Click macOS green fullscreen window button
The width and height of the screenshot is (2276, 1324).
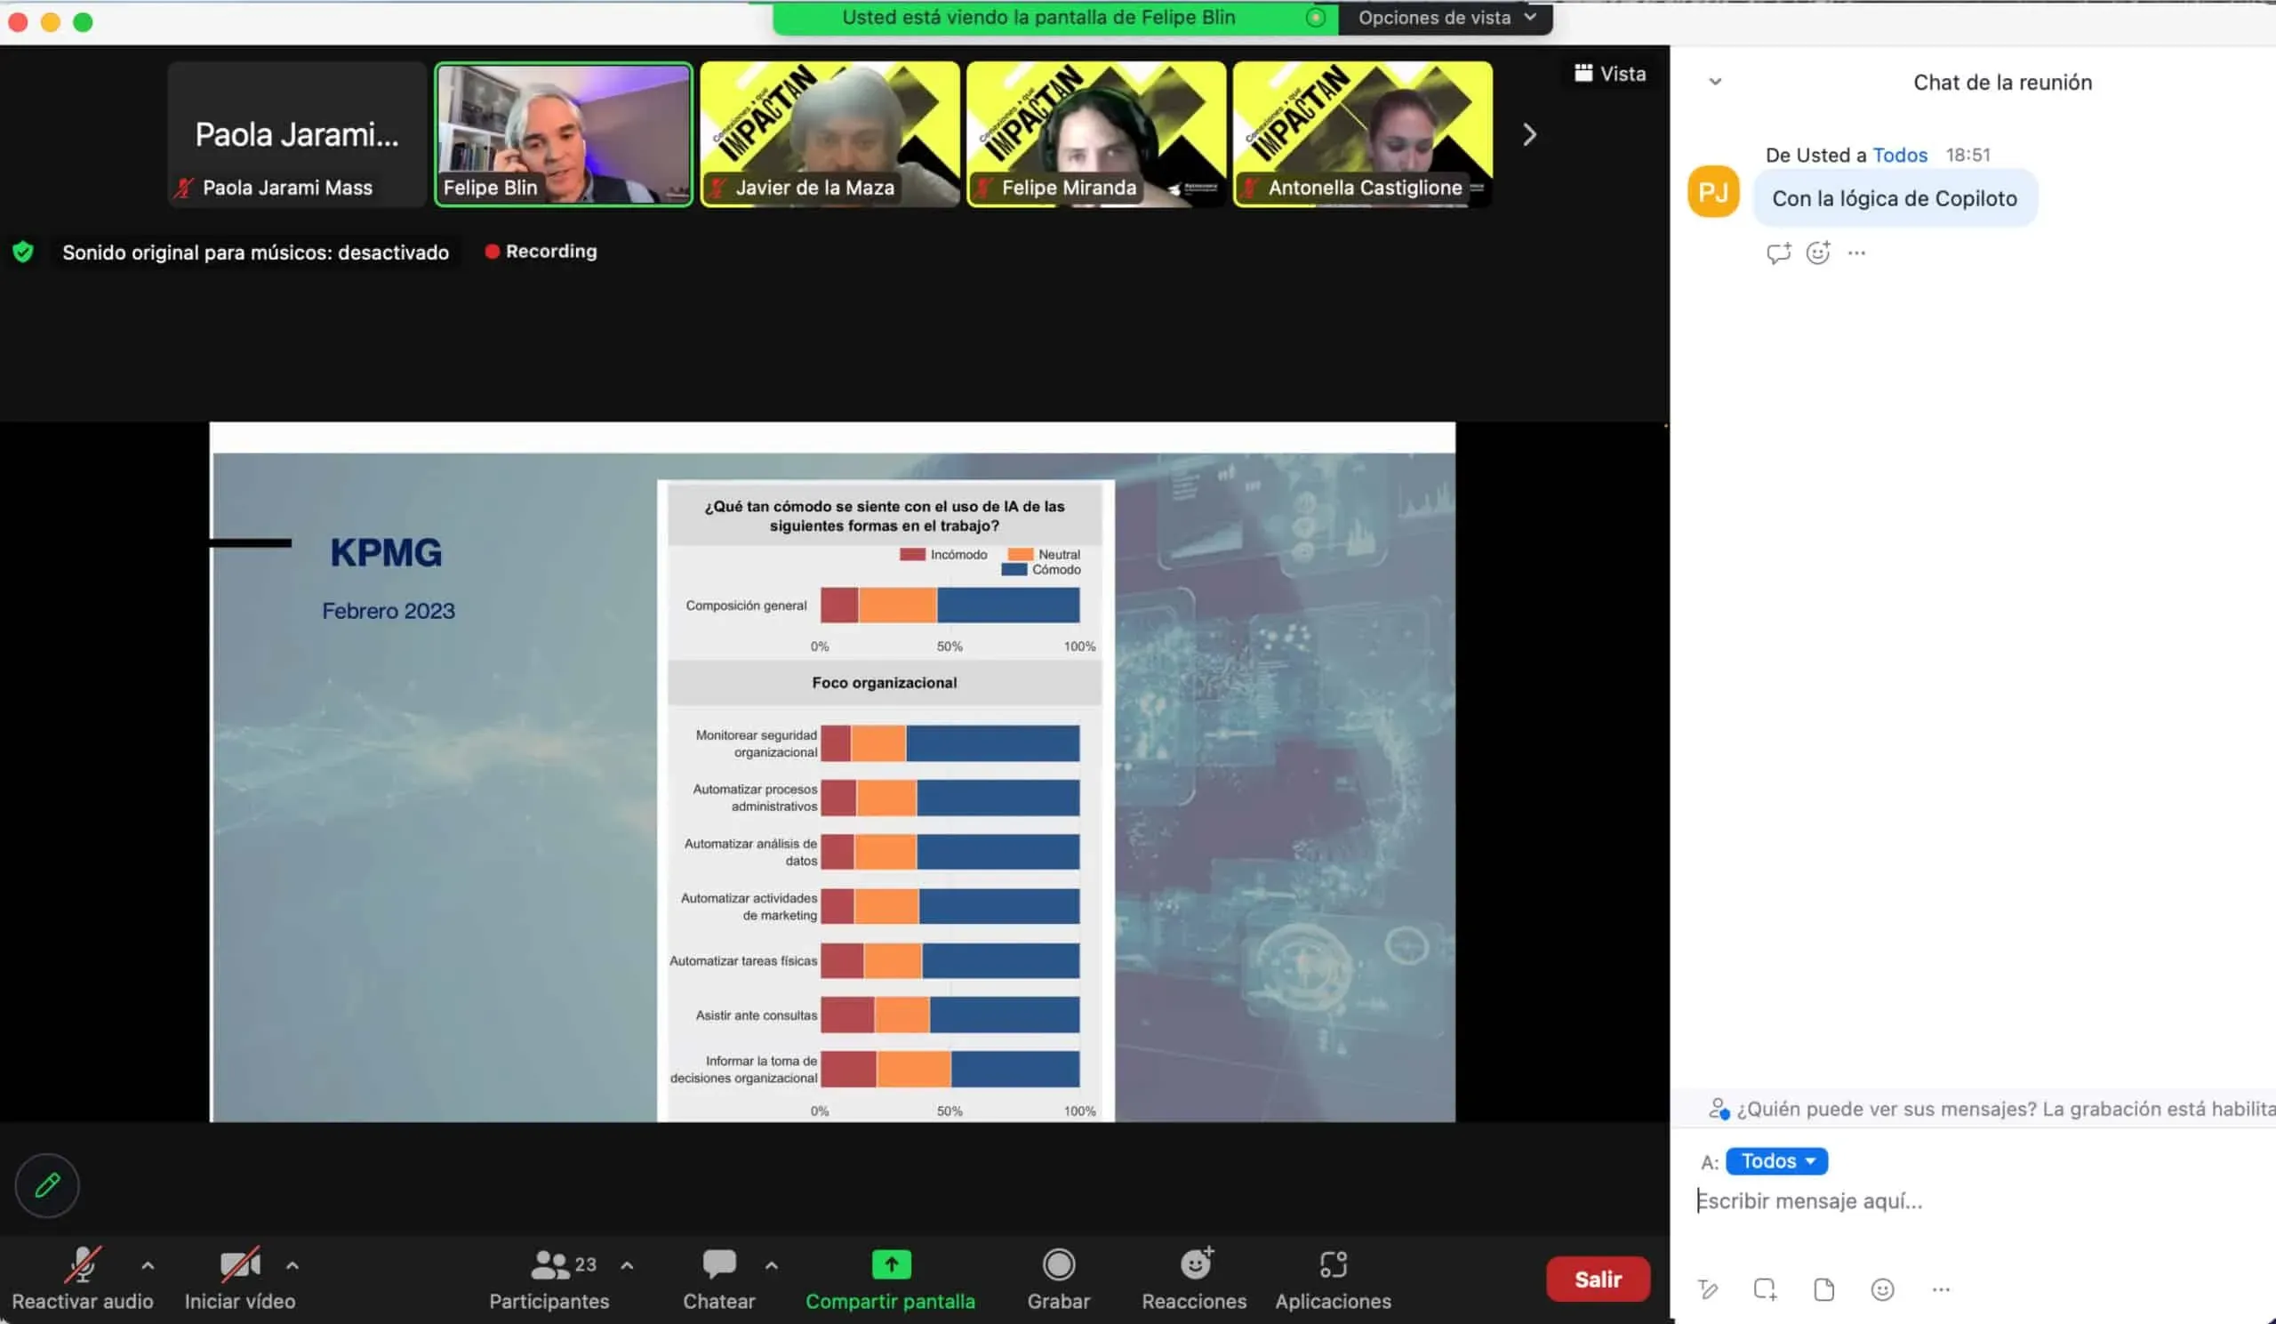(x=83, y=21)
